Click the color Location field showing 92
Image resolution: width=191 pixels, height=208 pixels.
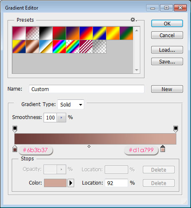point(116,183)
